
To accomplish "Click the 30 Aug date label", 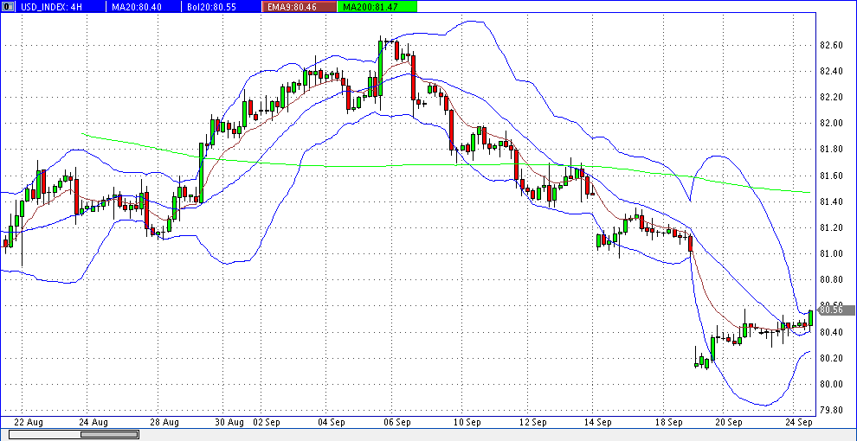I will (x=229, y=423).
